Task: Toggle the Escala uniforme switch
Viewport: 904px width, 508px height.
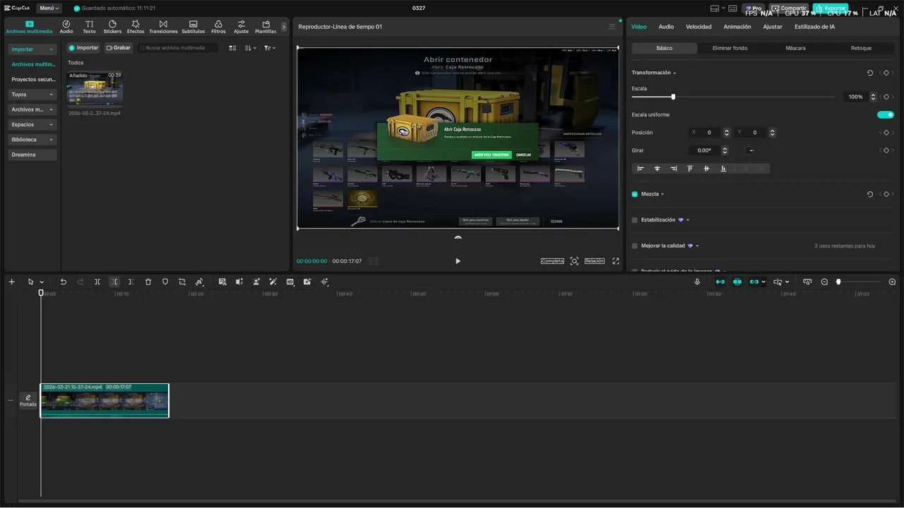Action: [x=886, y=114]
